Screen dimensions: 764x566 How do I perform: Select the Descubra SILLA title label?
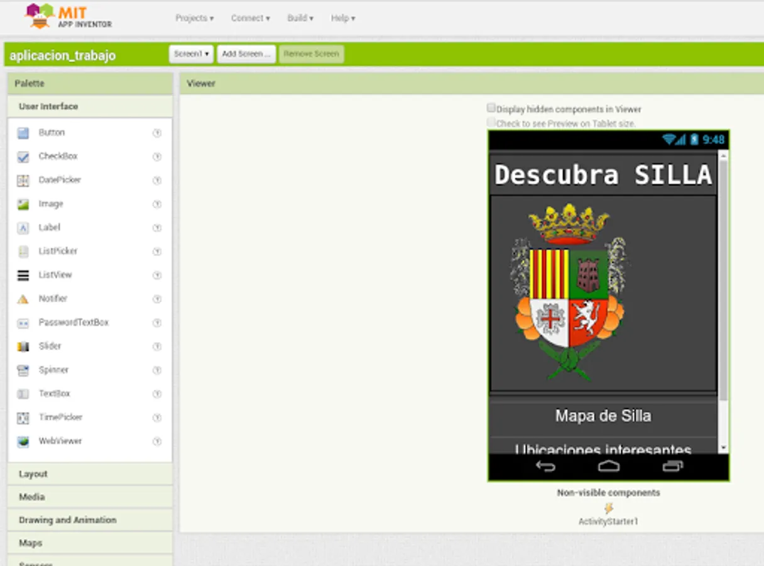click(603, 174)
